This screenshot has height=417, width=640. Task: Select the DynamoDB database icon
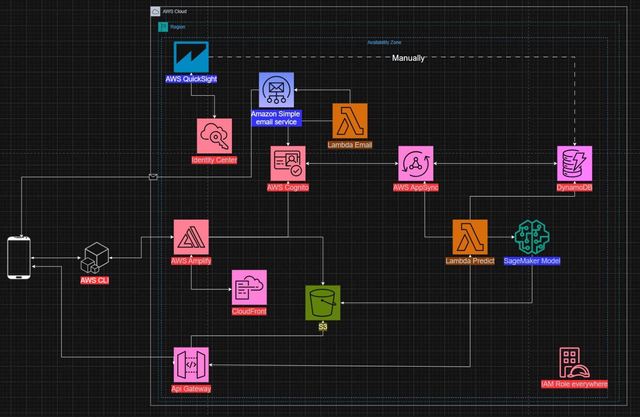(575, 164)
